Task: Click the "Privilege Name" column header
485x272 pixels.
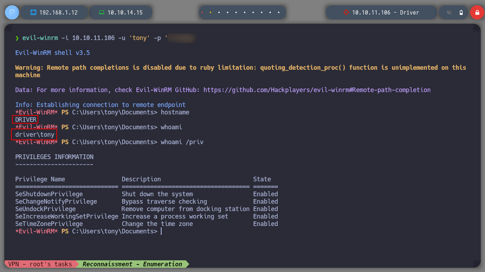Action: click(x=40, y=179)
